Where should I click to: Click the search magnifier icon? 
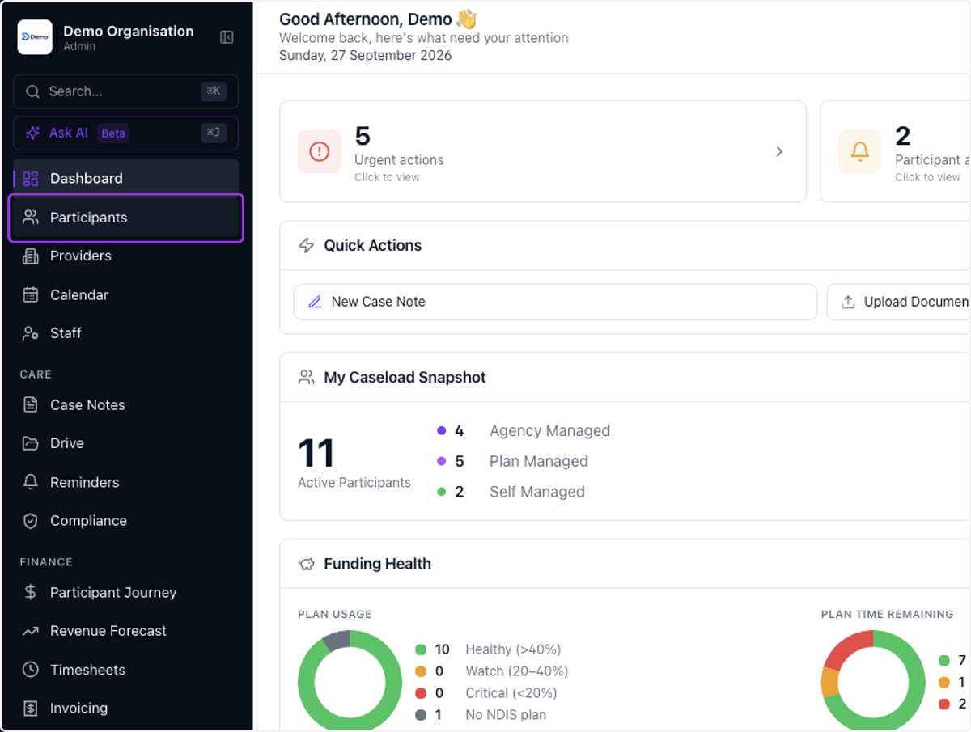coord(32,91)
